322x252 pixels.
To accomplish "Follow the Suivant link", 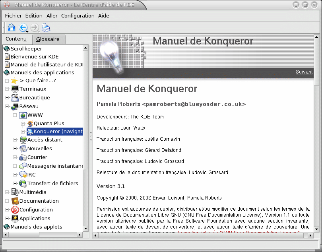I will point(304,72).
